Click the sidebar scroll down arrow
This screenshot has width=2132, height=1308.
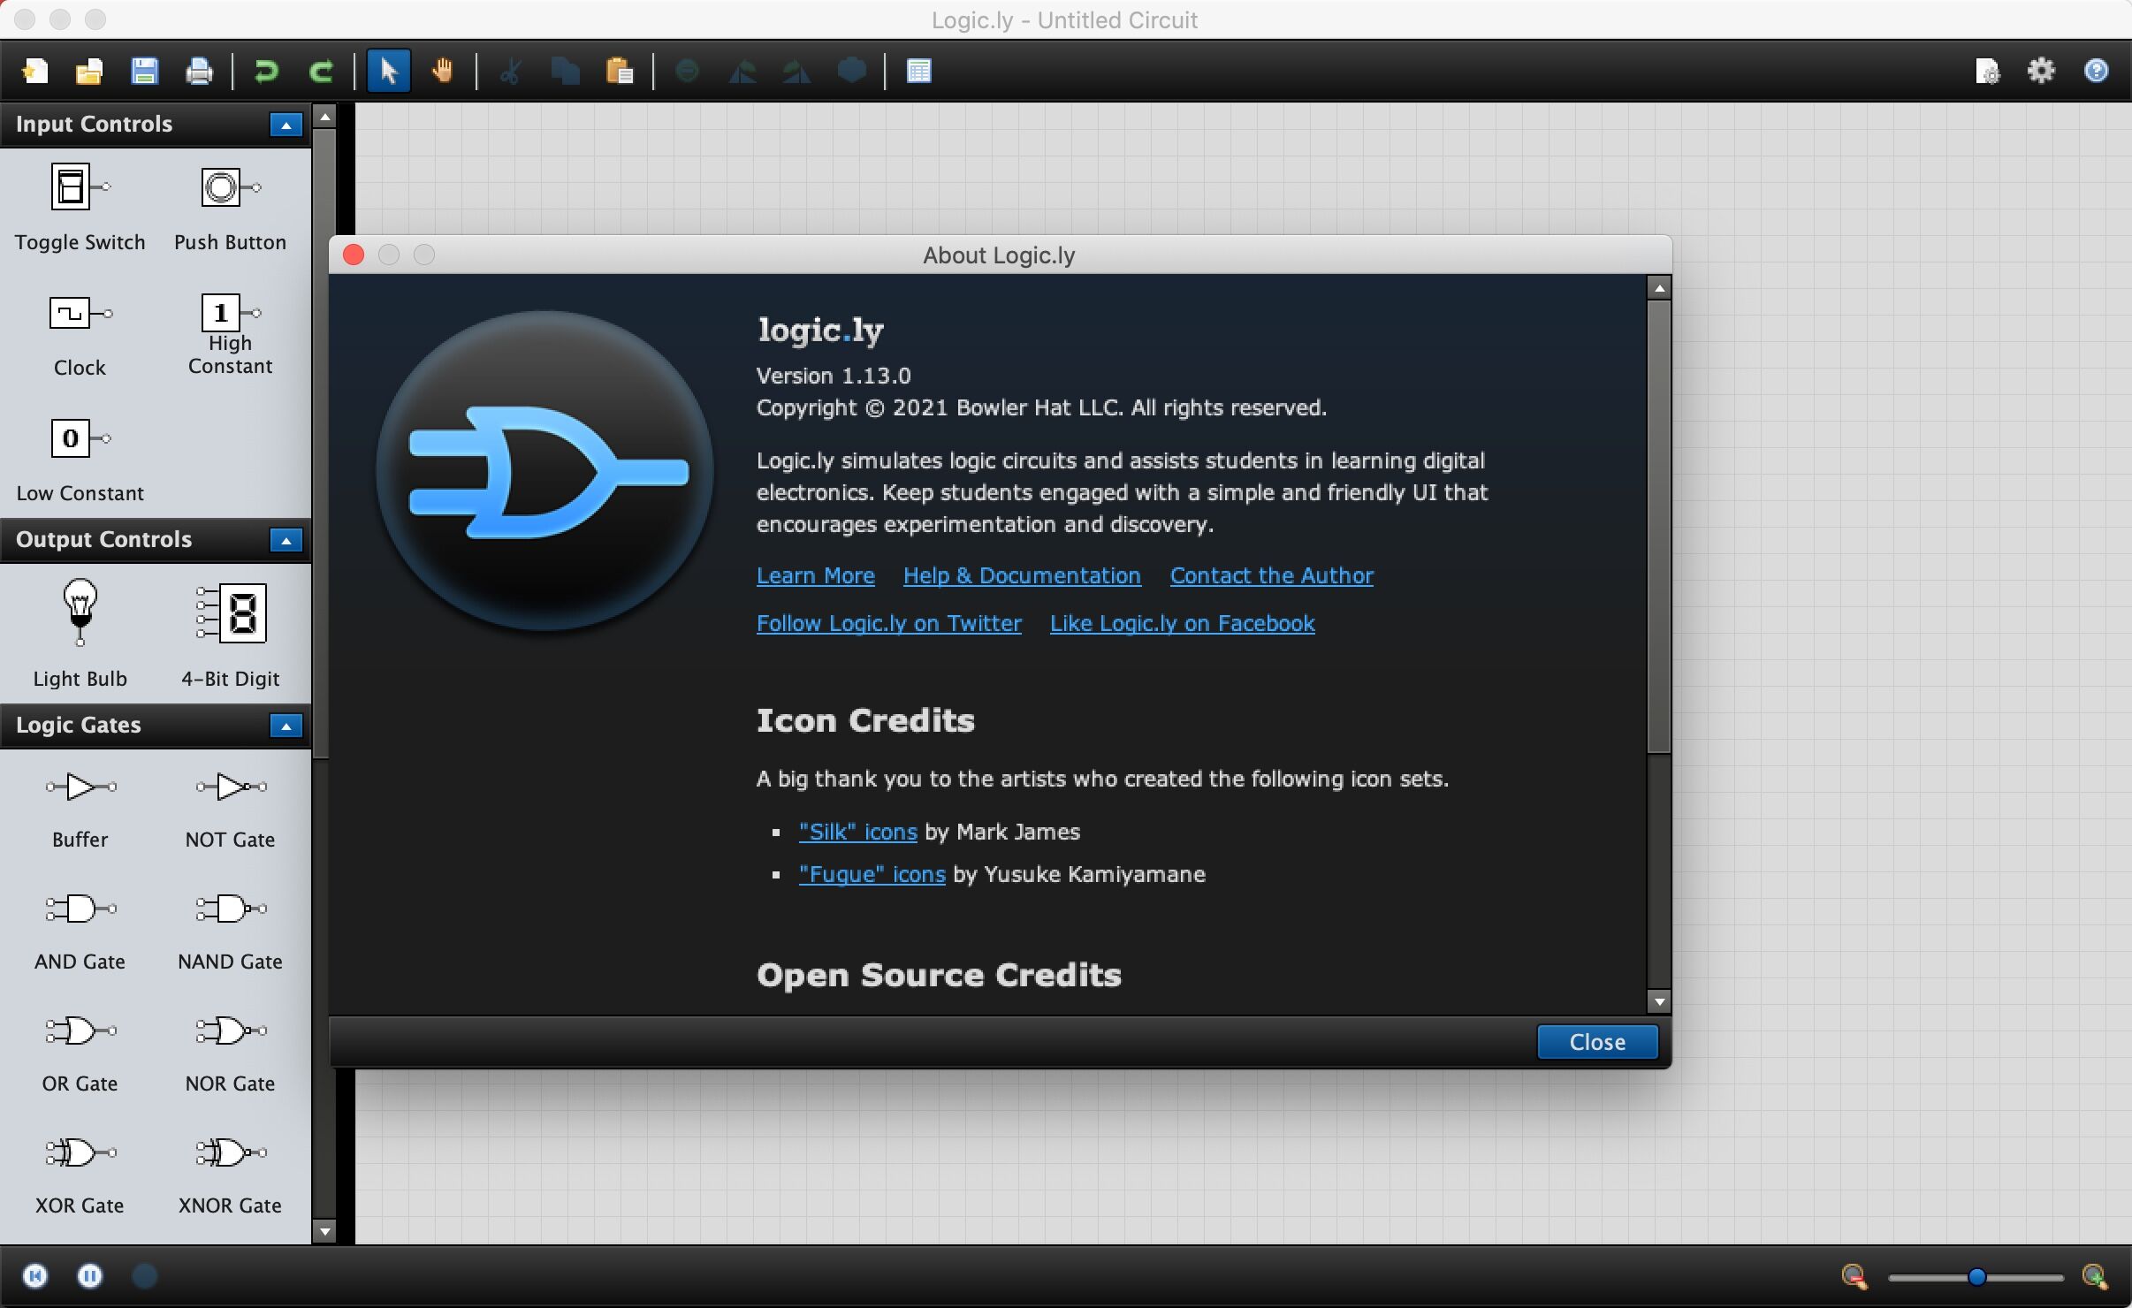coord(324,1231)
